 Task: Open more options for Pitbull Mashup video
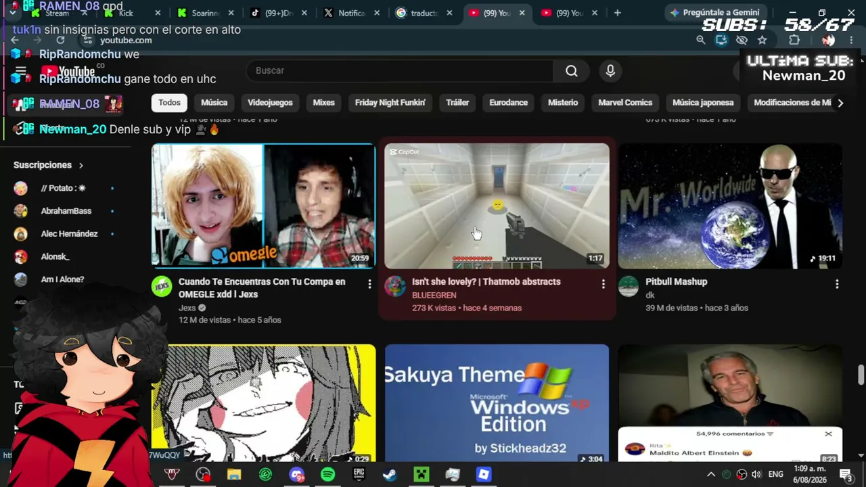tap(837, 284)
